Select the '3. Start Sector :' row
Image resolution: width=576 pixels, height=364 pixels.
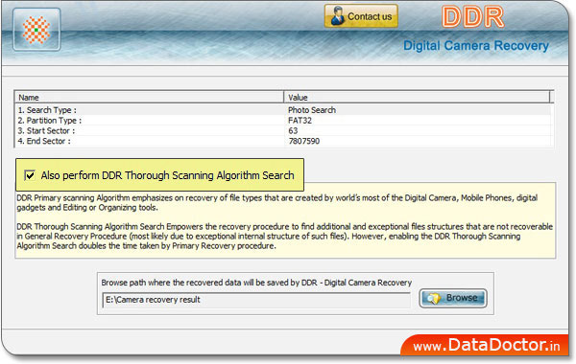pos(283,130)
